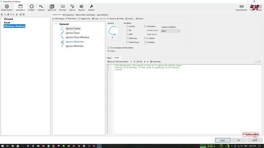Select the Ignore Minimize action

[x=74, y=46]
